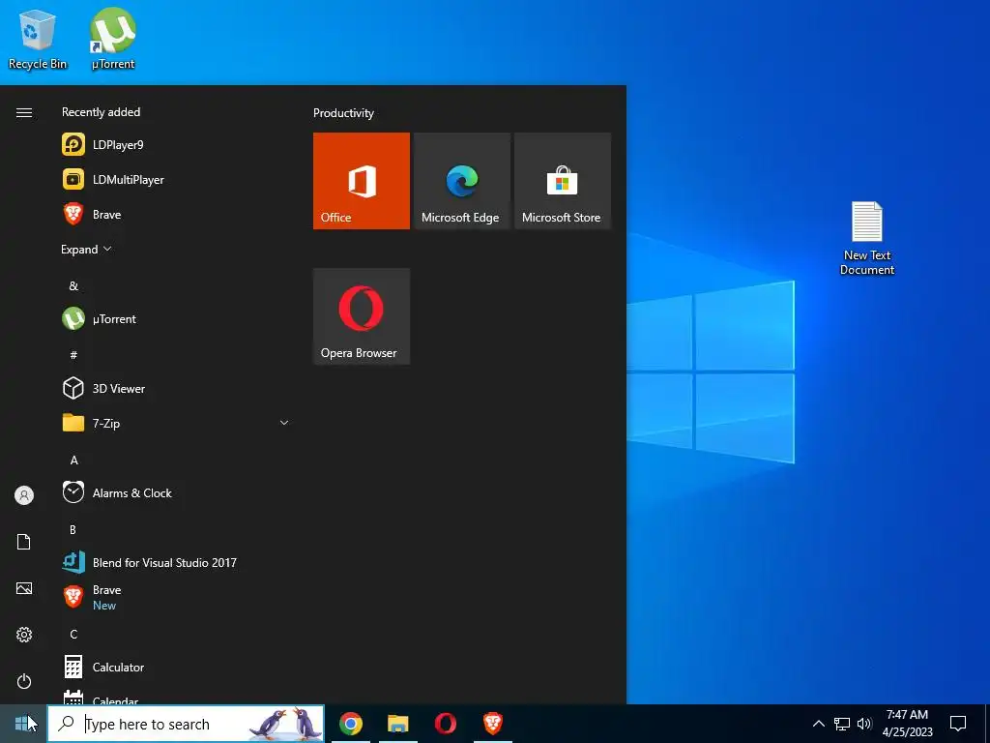Screen dimensions: 990x743
Task: Launch Blend for Visual Studio 2017
Action: [177, 562]
